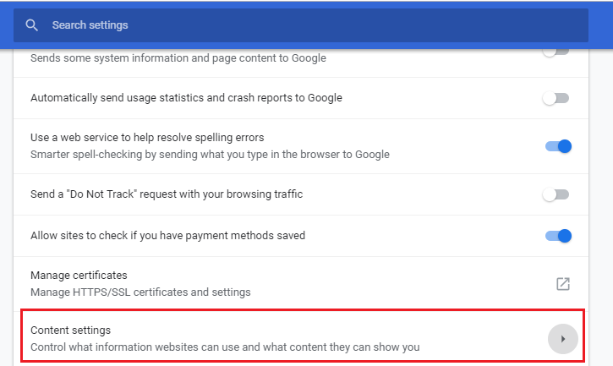Click the "Automatically send usage statistics" label
Screen dimensions: 613x366
point(186,98)
